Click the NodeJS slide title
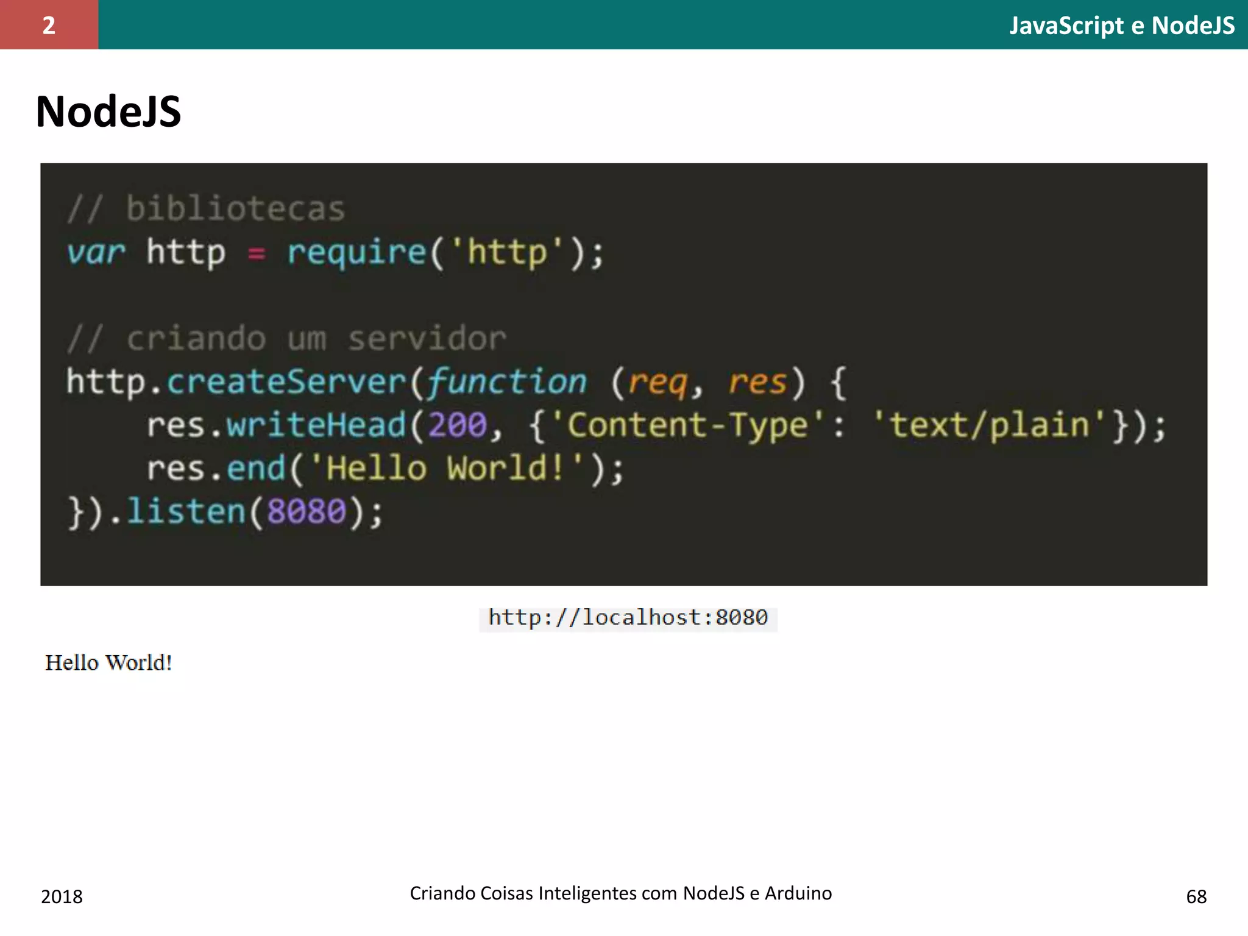 [108, 112]
